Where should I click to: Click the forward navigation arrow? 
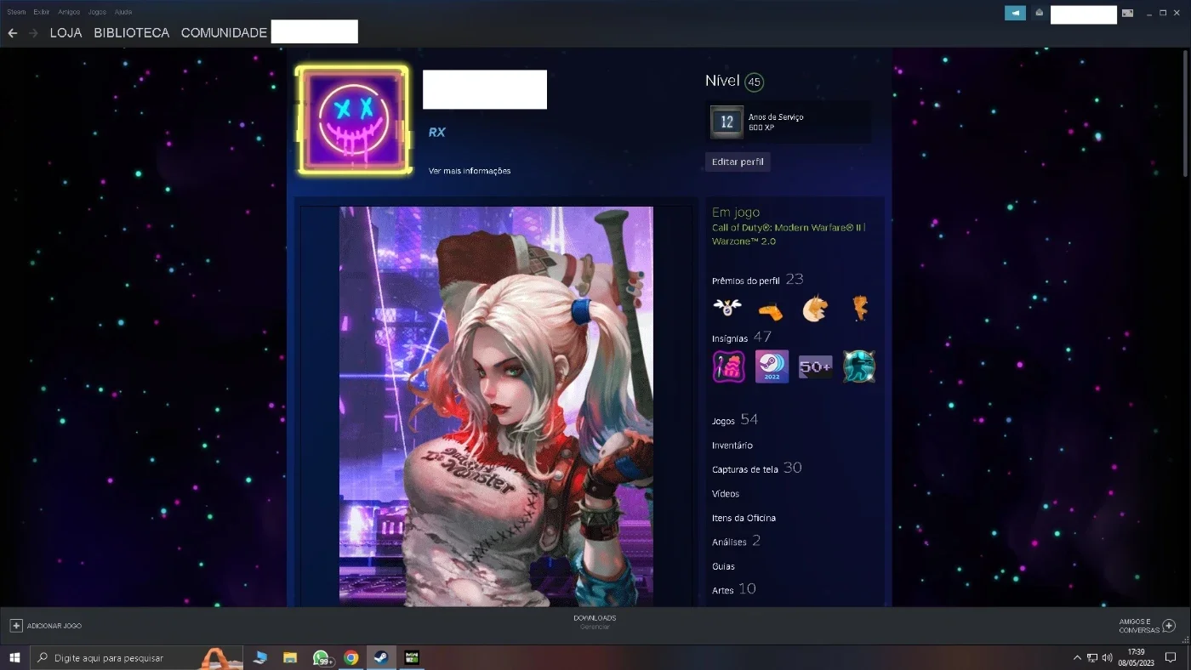pyautogui.click(x=33, y=33)
